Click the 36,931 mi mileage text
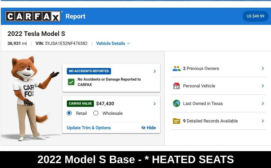The height and width of the screenshot is (168, 271). (17, 44)
